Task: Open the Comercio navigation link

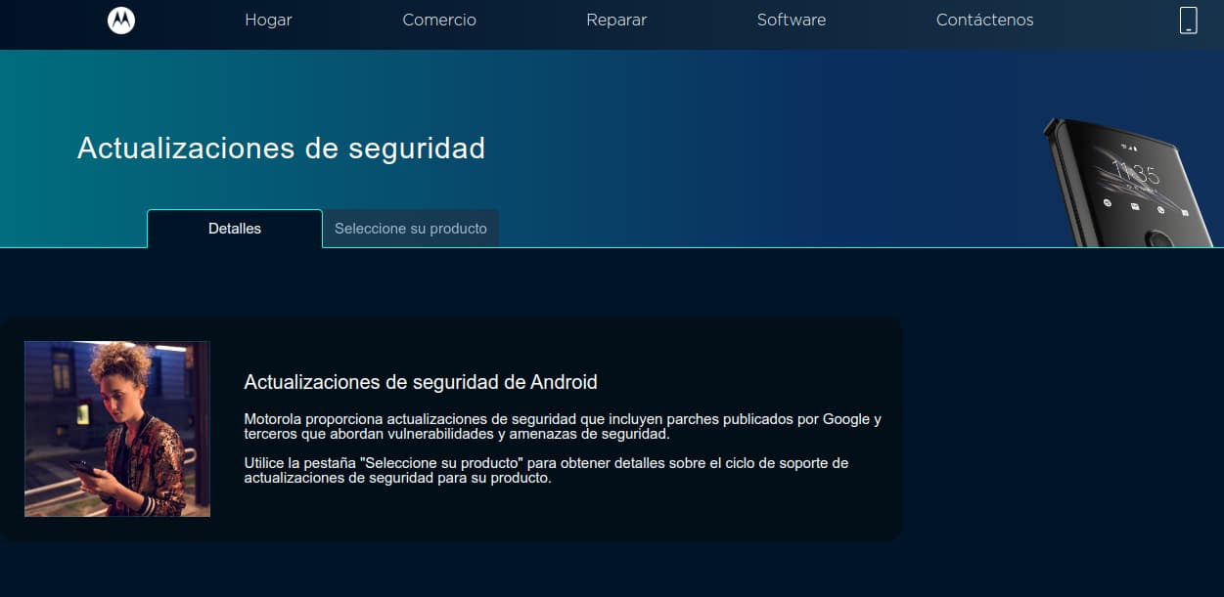Action: (x=439, y=20)
